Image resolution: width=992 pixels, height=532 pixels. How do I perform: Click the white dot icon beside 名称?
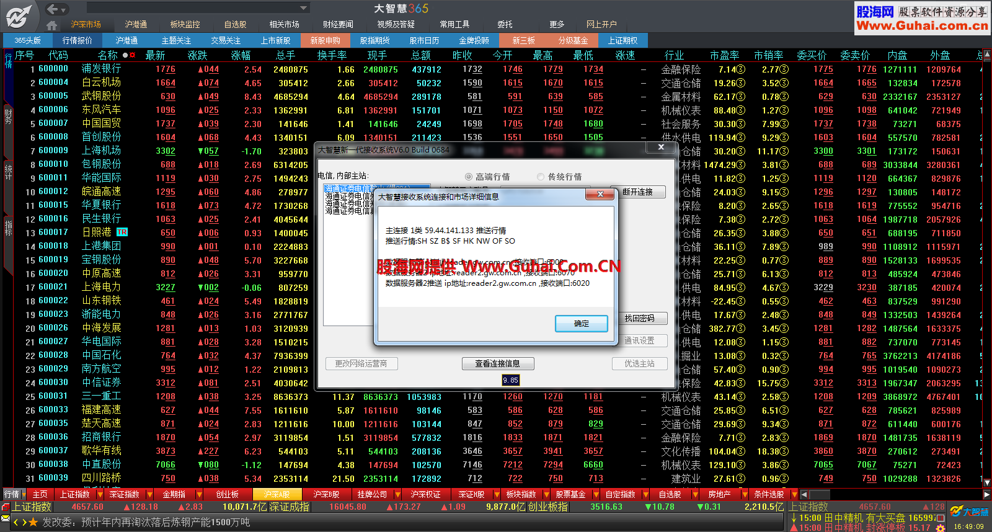click(x=125, y=55)
